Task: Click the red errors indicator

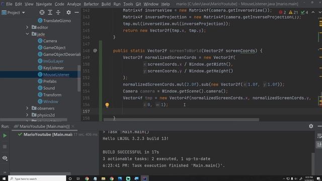Action: (x=282, y=13)
